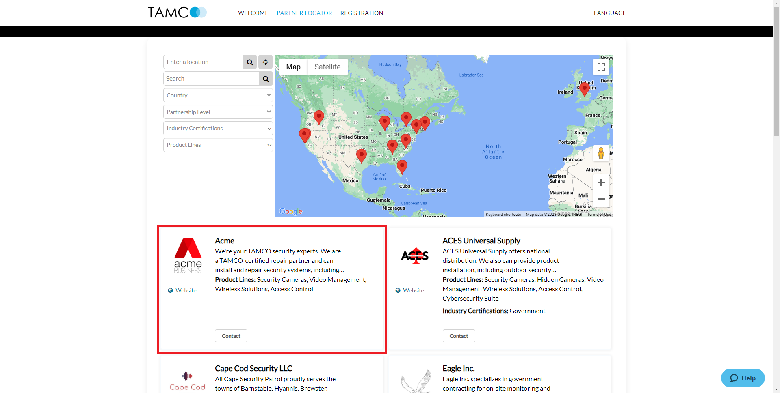Go to the REGISTRATION page

(362, 13)
